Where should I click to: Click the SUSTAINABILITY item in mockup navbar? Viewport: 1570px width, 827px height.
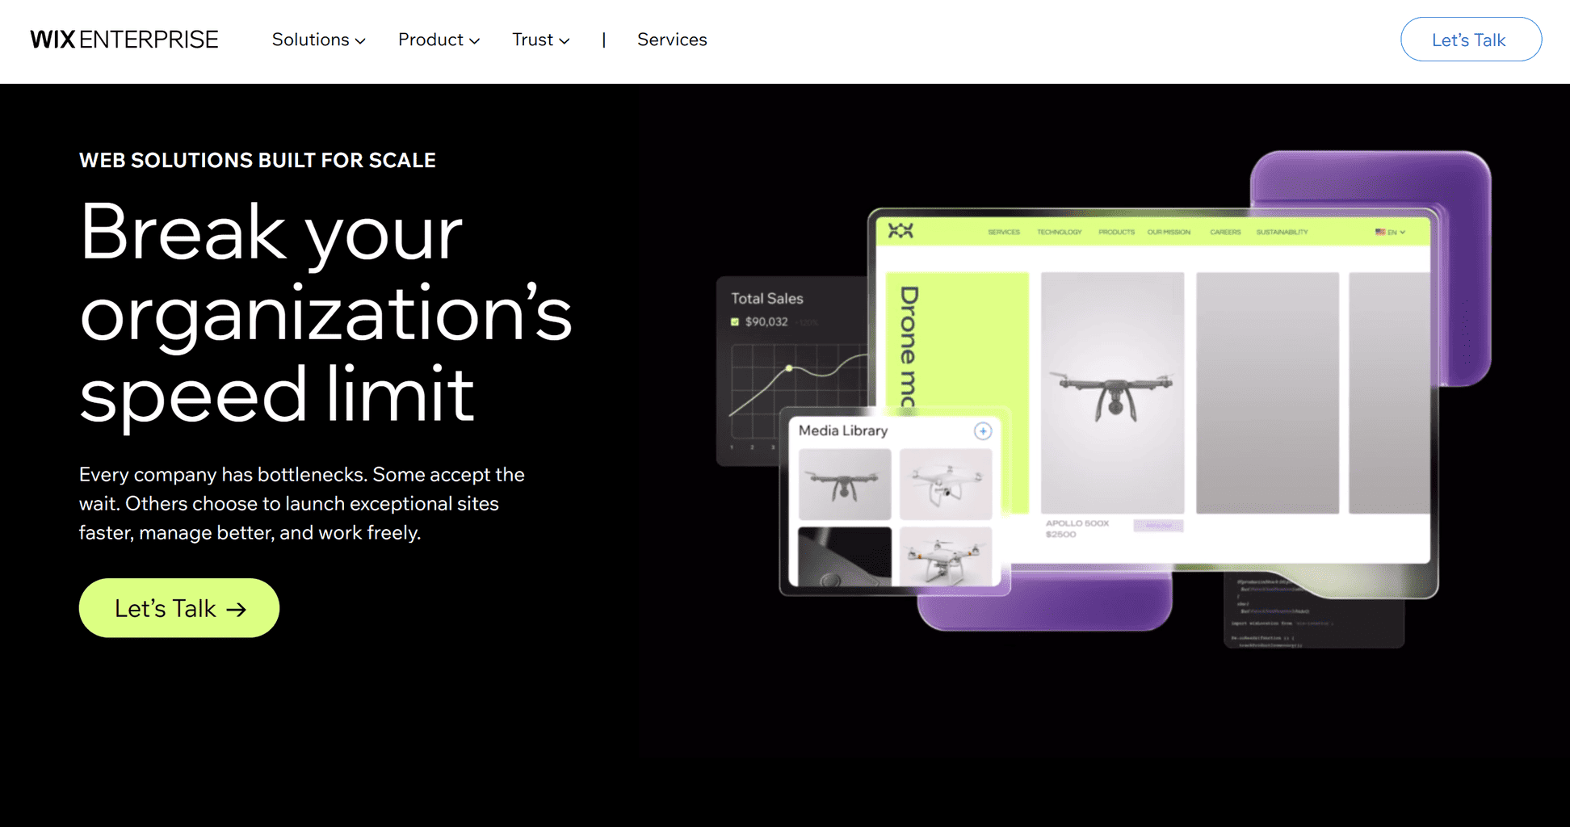1282,232
